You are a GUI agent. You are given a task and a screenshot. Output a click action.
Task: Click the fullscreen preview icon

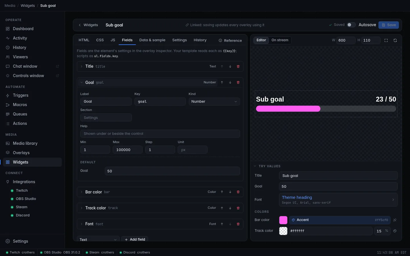pyautogui.click(x=386, y=40)
